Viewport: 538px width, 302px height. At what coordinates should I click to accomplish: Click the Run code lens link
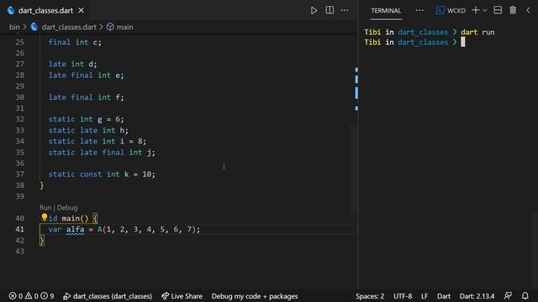click(x=45, y=207)
